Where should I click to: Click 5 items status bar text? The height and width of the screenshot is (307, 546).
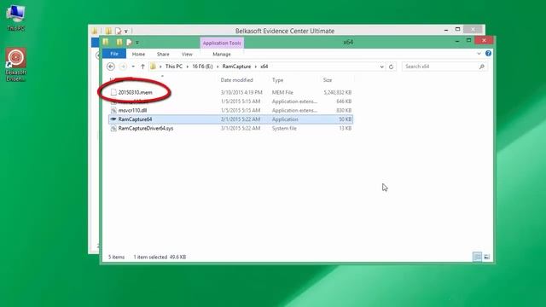[116, 258]
